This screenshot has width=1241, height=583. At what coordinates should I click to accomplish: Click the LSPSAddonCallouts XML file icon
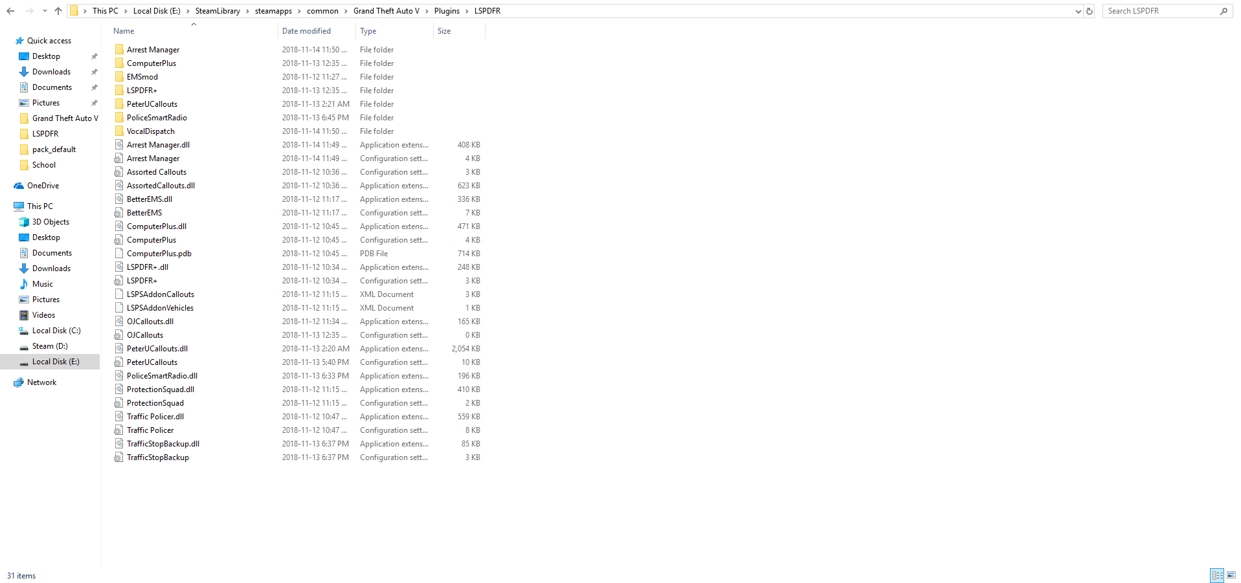point(119,294)
